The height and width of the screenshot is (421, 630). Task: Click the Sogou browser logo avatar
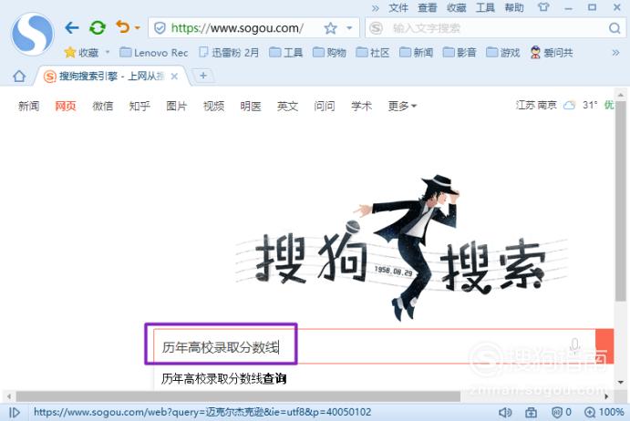pos(33,34)
